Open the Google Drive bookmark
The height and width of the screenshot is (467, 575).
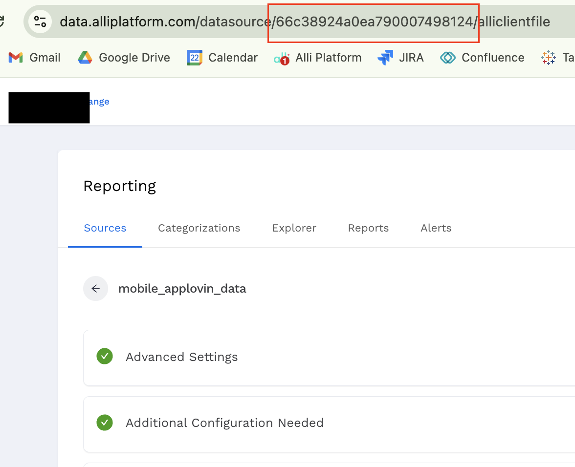tap(124, 58)
